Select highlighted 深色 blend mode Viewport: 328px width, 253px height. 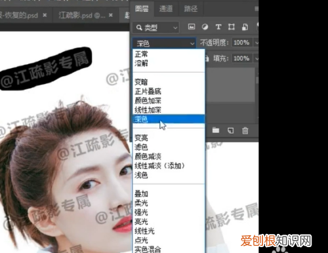(169, 119)
